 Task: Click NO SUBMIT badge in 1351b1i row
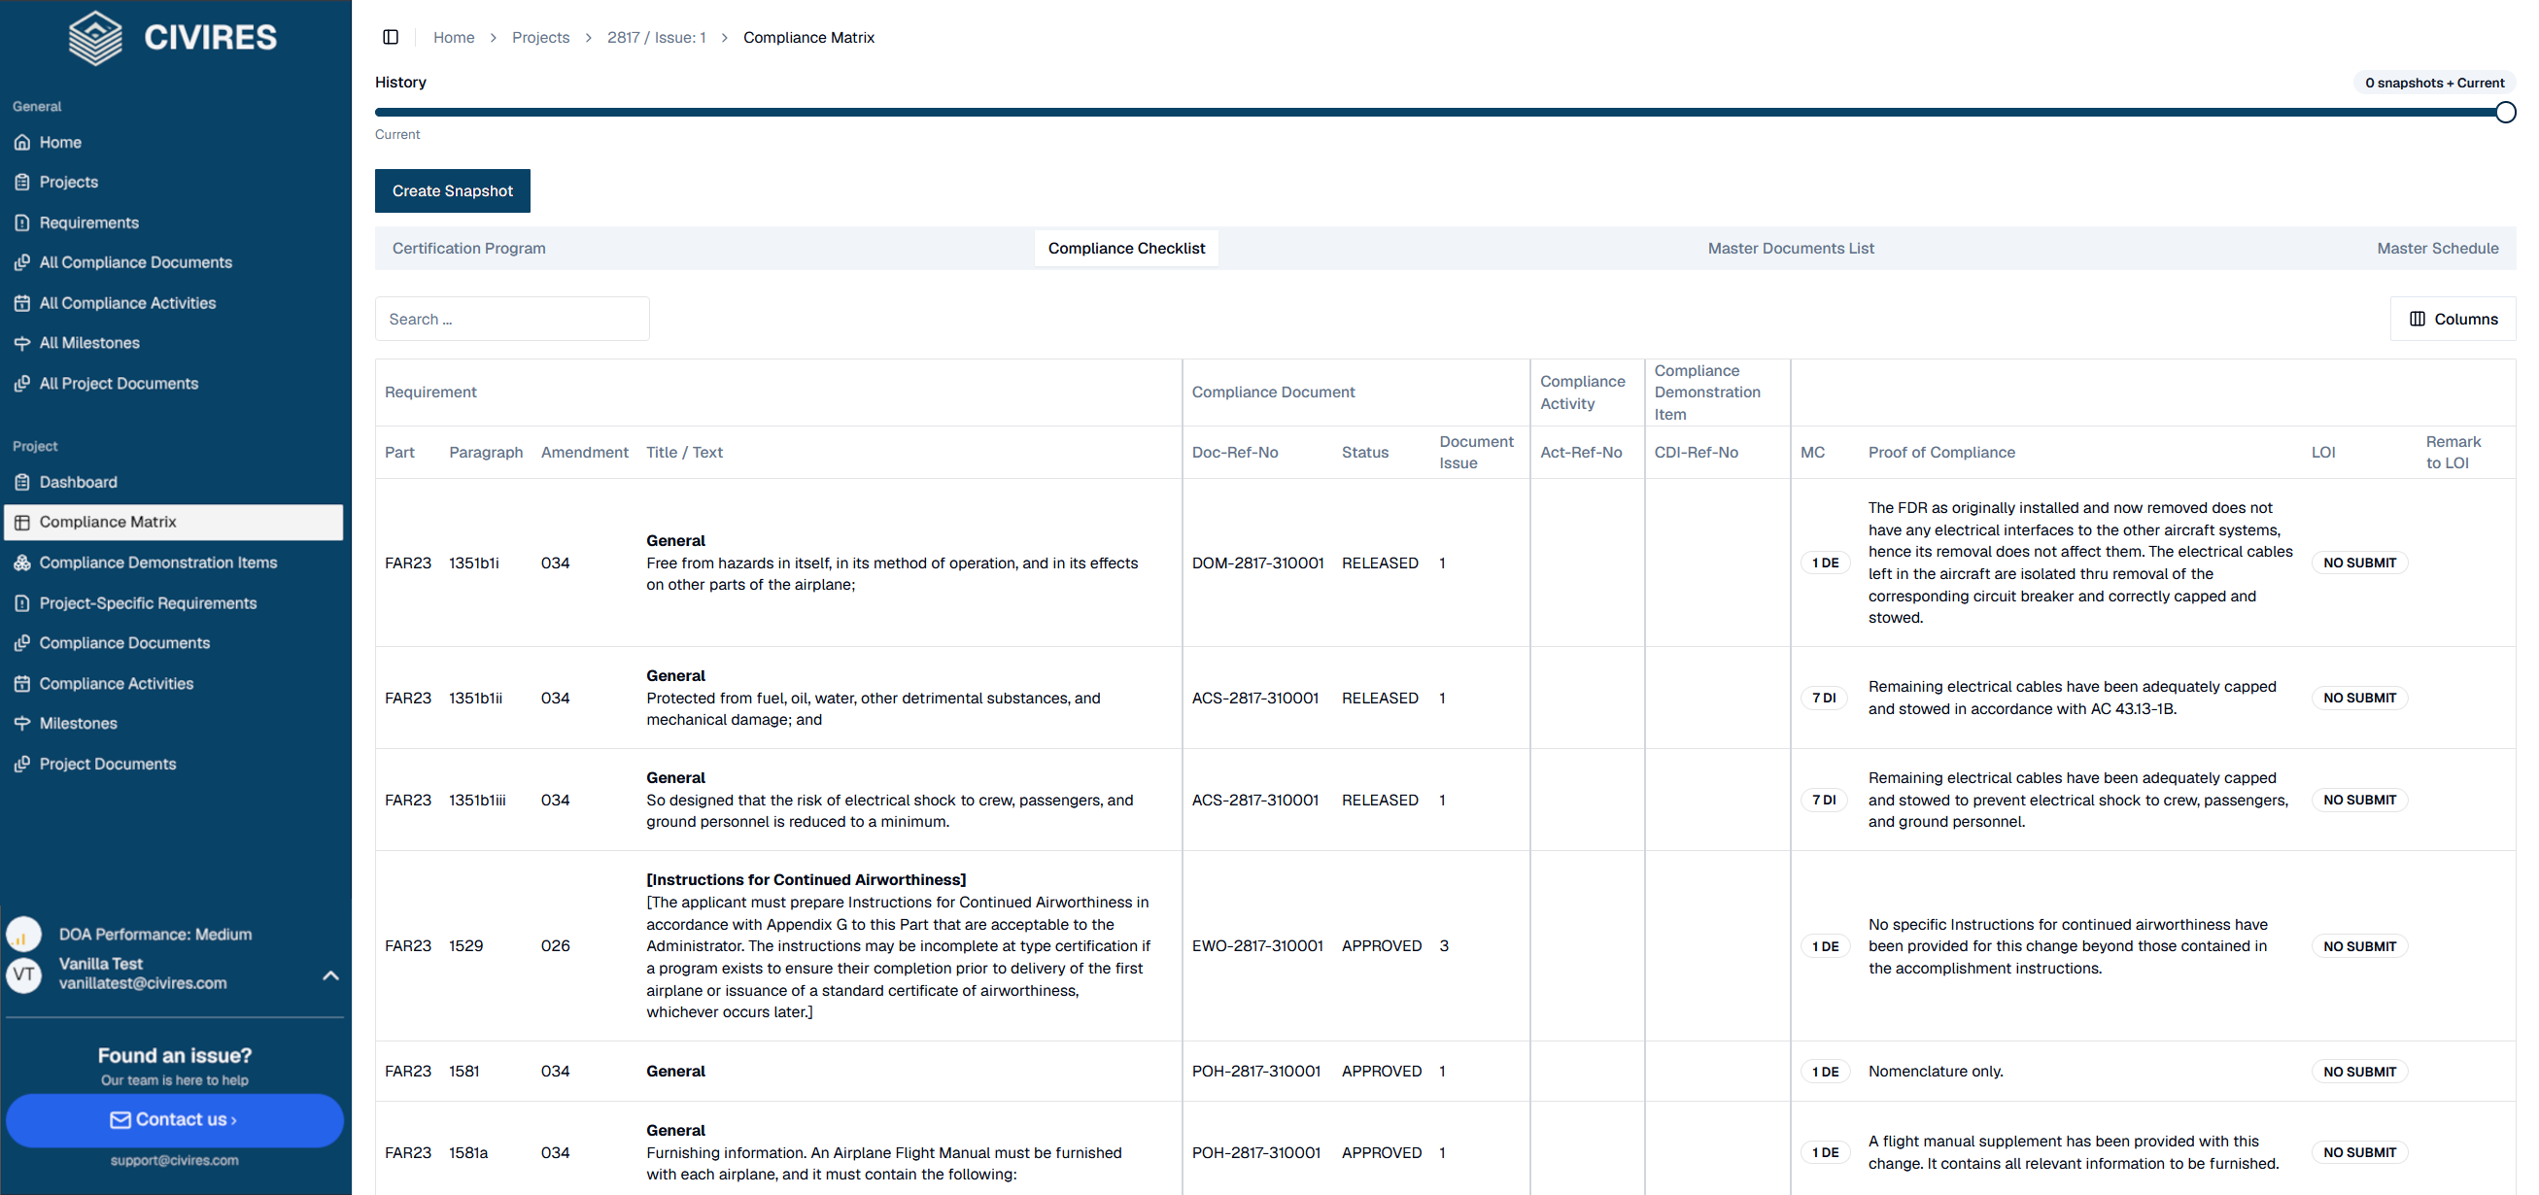click(2358, 563)
